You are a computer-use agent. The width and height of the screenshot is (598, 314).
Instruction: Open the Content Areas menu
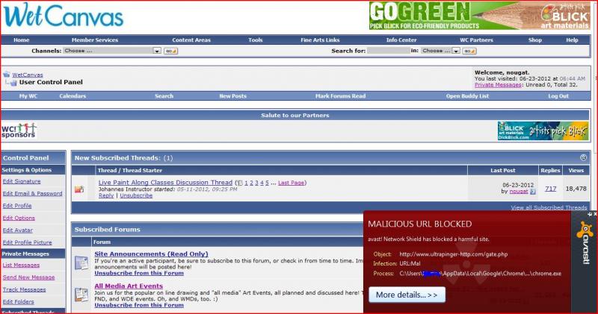click(191, 40)
